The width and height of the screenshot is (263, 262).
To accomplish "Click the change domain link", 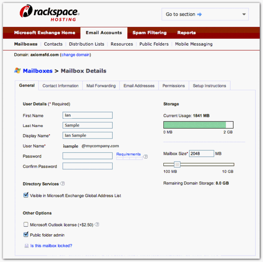I will (76, 55).
